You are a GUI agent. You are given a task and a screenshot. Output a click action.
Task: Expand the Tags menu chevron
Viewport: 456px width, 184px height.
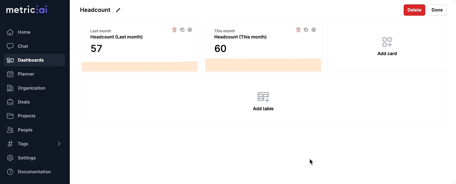click(x=59, y=144)
